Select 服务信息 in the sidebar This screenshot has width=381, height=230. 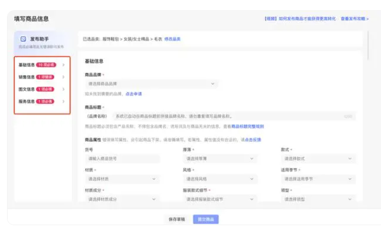(27, 101)
